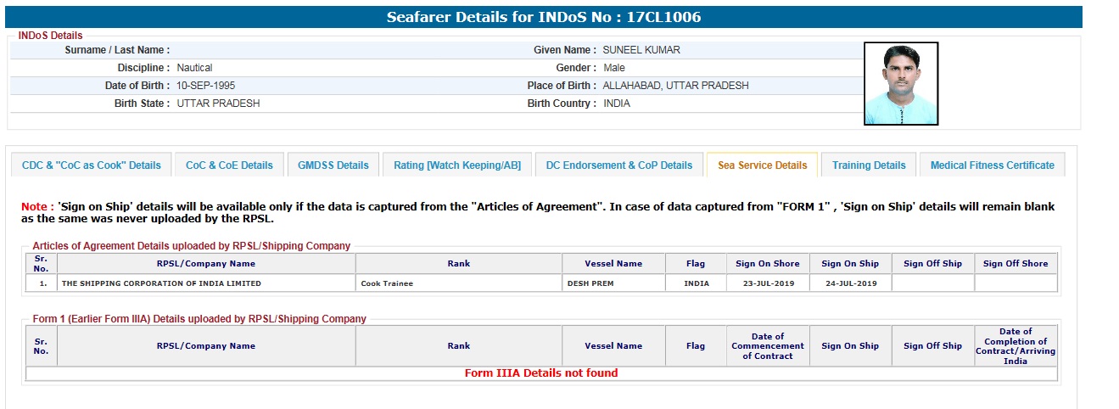Image resolution: width=1119 pixels, height=409 pixels.
Task: Open Medical Fitness Certificate tab
Action: (992, 165)
